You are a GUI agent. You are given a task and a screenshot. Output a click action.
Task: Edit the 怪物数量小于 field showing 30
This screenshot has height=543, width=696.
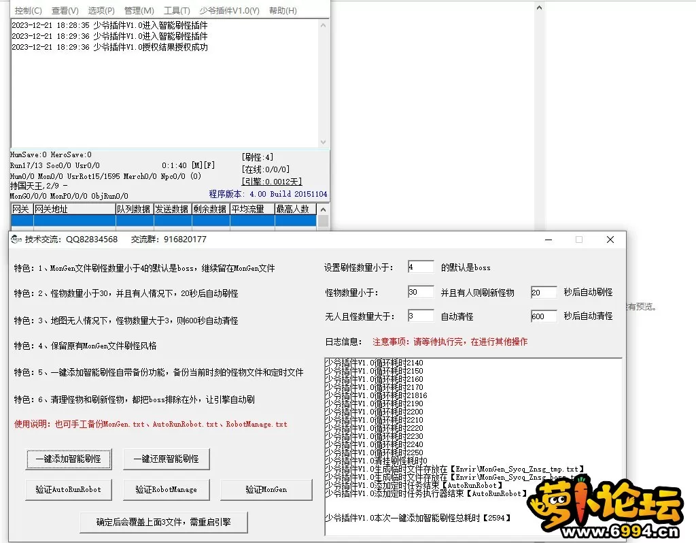click(421, 292)
